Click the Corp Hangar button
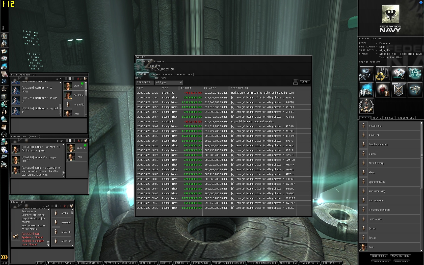 [381, 261]
